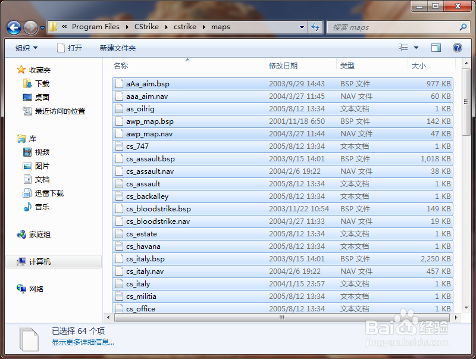The width and height of the screenshot is (476, 359).
Task: Select file aaa_aim.nav
Action: pos(283,96)
